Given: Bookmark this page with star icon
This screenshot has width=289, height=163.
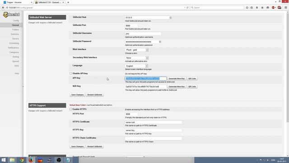Looking at the screenshot, I should (x=247, y=8).
